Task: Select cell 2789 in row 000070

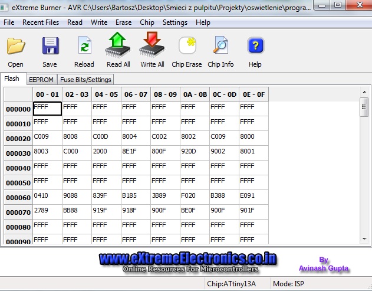Action: click(47, 212)
